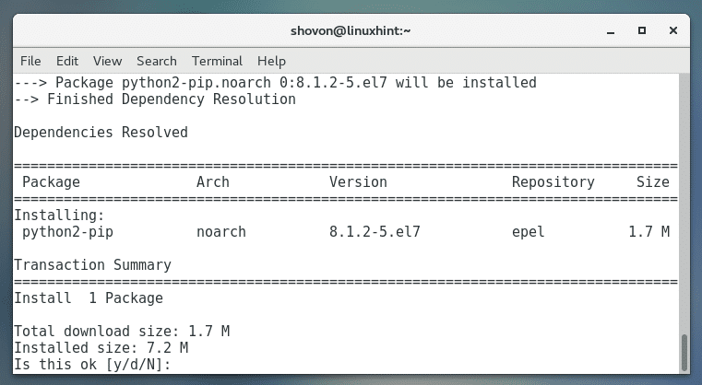Click the 'Dependencies Resolved' line
Image resolution: width=702 pixels, height=385 pixels.
pyautogui.click(x=101, y=133)
